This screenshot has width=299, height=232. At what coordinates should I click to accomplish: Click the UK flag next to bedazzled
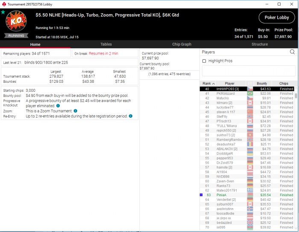250,223
